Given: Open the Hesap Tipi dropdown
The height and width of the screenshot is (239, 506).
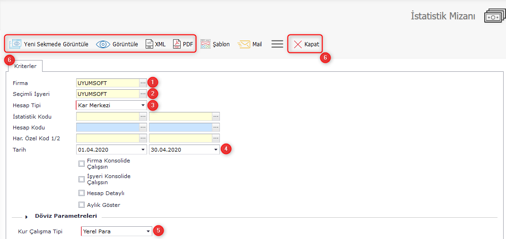Looking at the screenshot, I should point(143,105).
